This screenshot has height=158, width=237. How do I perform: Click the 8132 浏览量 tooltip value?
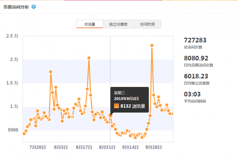[x=133, y=106]
